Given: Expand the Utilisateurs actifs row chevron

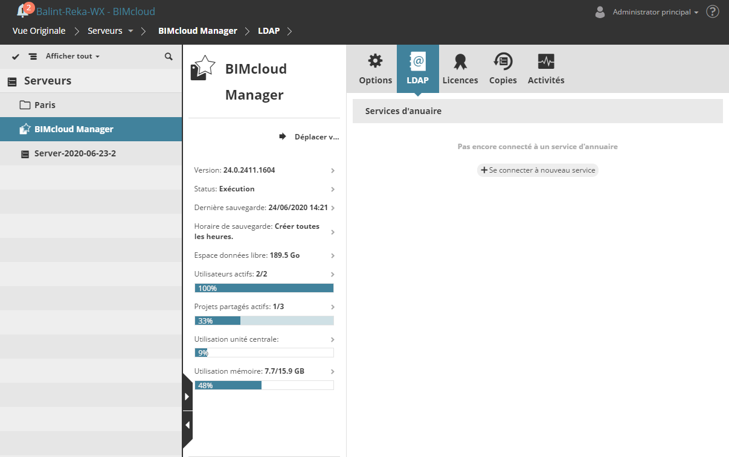Looking at the screenshot, I should pyautogui.click(x=333, y=275).
